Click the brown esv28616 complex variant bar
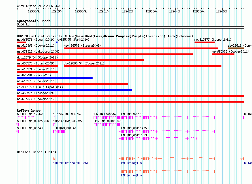The width and height of the screenshot is (252, 184). pos(236,48)
